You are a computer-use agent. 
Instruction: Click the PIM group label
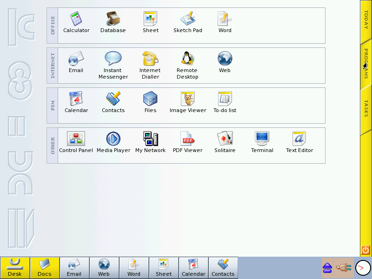[53, 106]
